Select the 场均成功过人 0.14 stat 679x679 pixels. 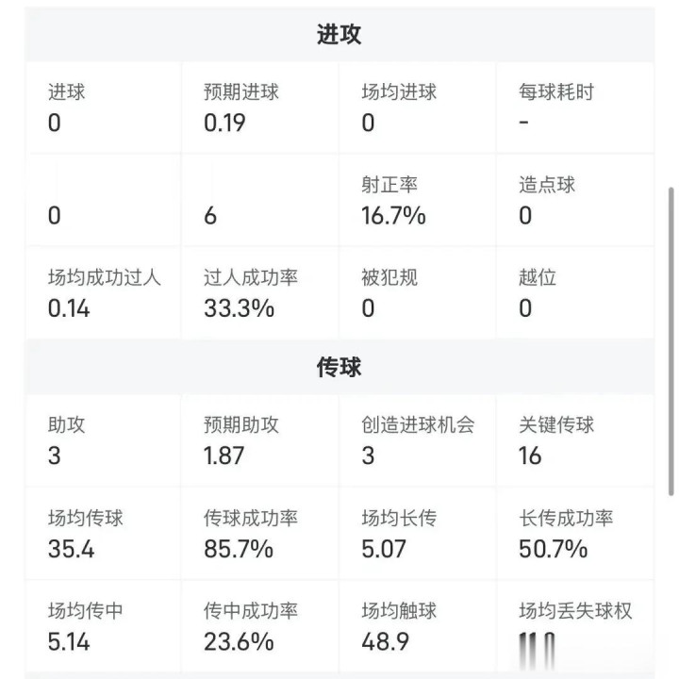[102, 292]
